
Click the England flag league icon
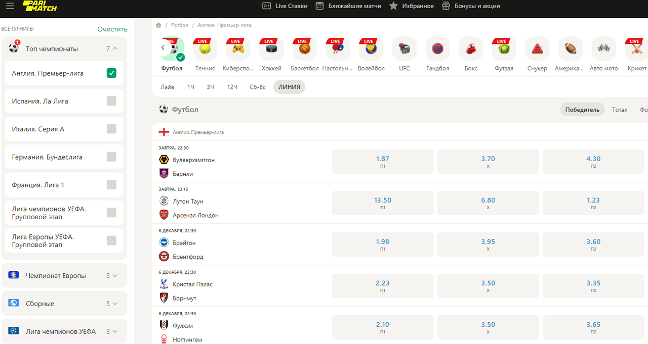[x=164, y=132]
